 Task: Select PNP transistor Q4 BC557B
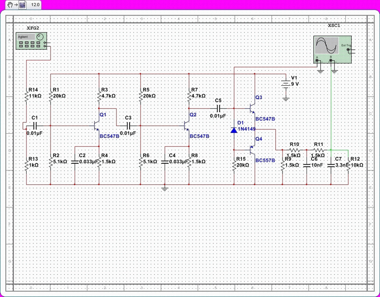(252, 149)
